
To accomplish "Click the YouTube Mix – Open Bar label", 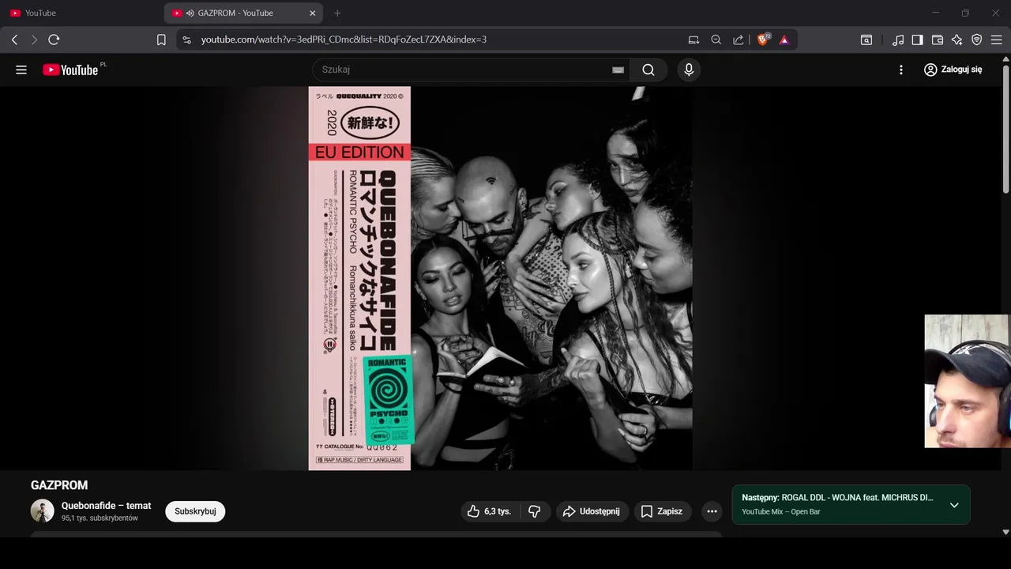I will coord(780,512).
